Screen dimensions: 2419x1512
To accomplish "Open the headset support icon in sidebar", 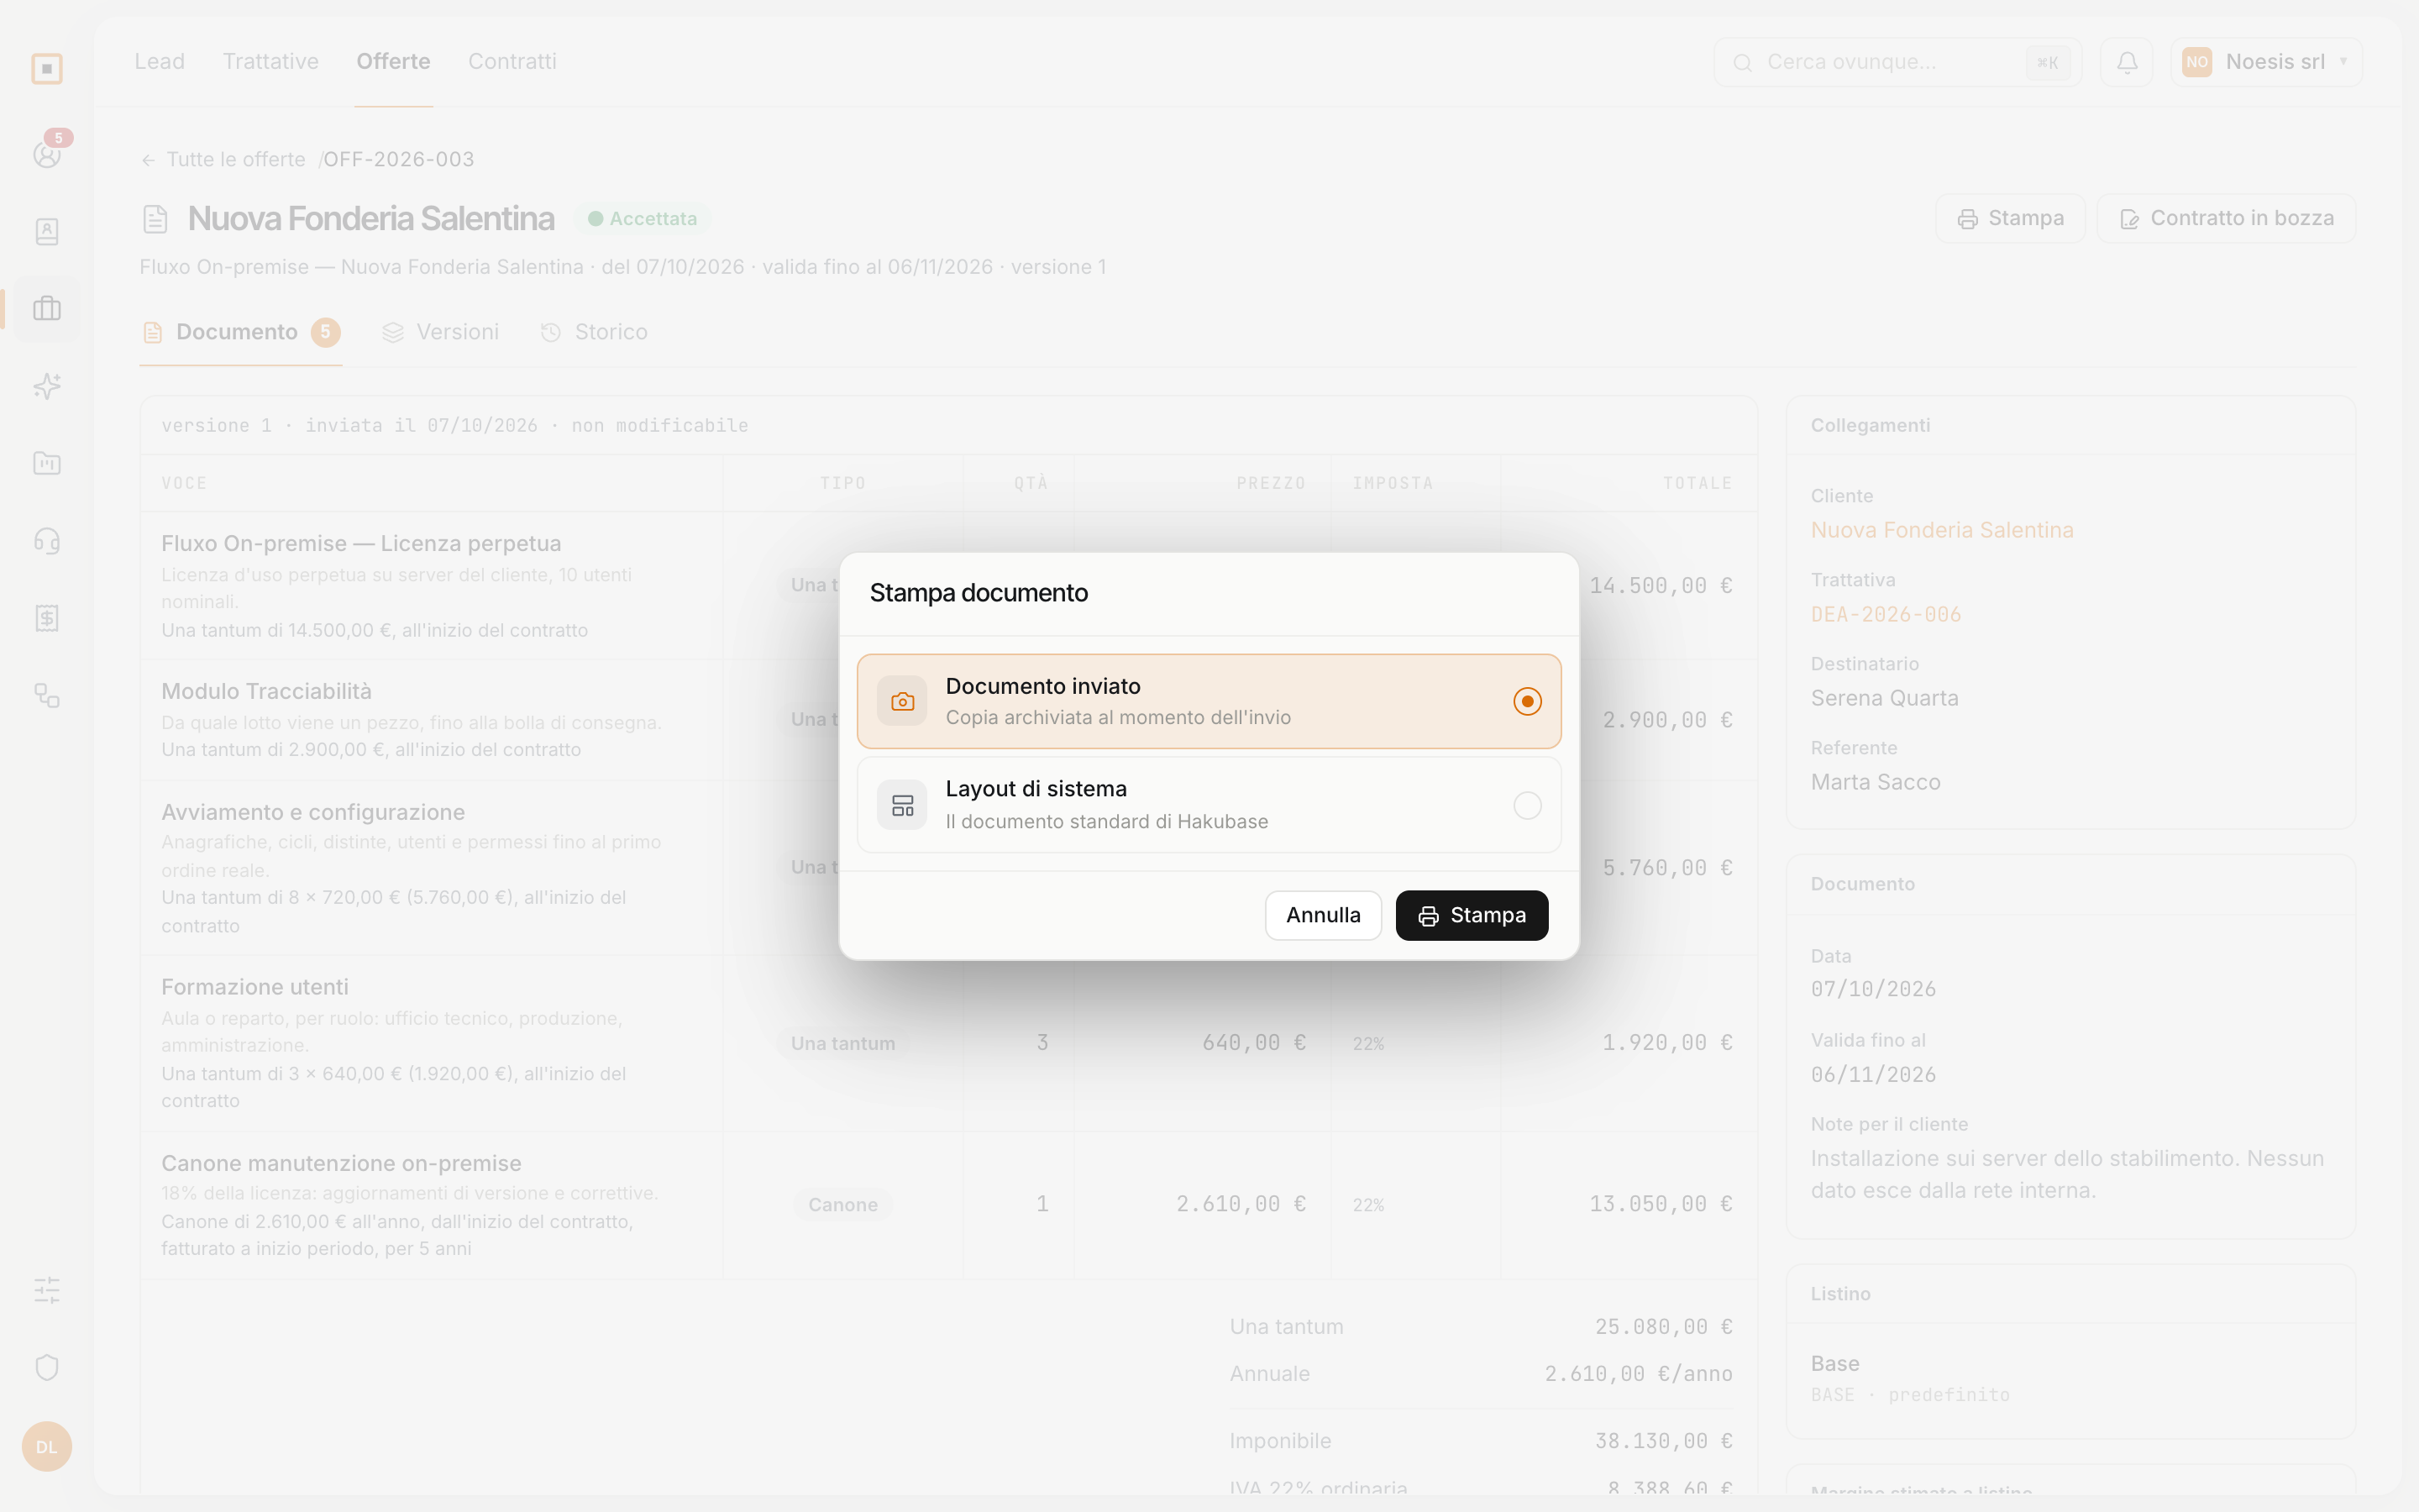I will coord(47,541).
